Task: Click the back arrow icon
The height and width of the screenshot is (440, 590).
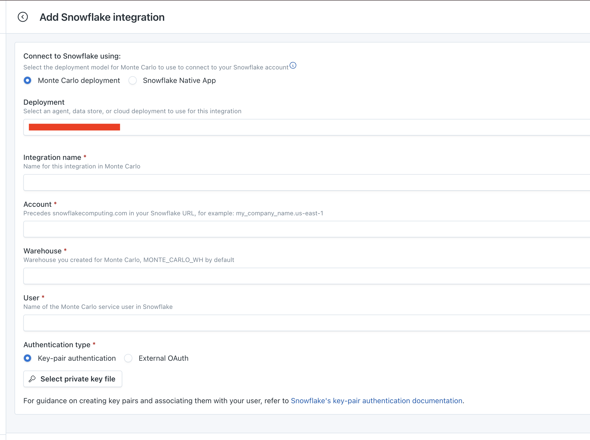Action: click(x=23, y=17)
